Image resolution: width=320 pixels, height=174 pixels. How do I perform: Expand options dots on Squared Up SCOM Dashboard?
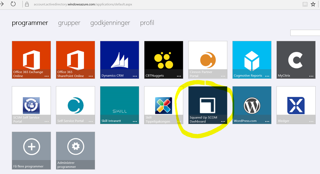click(223, 121)
